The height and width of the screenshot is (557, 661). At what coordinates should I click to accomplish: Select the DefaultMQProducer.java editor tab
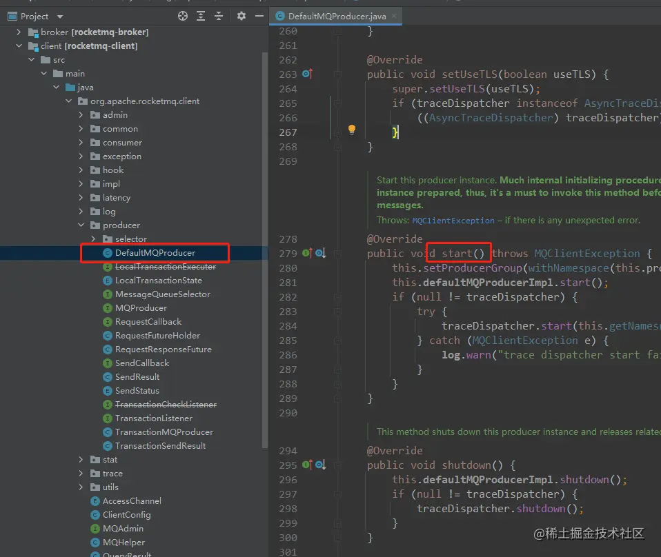pos(336,16)
